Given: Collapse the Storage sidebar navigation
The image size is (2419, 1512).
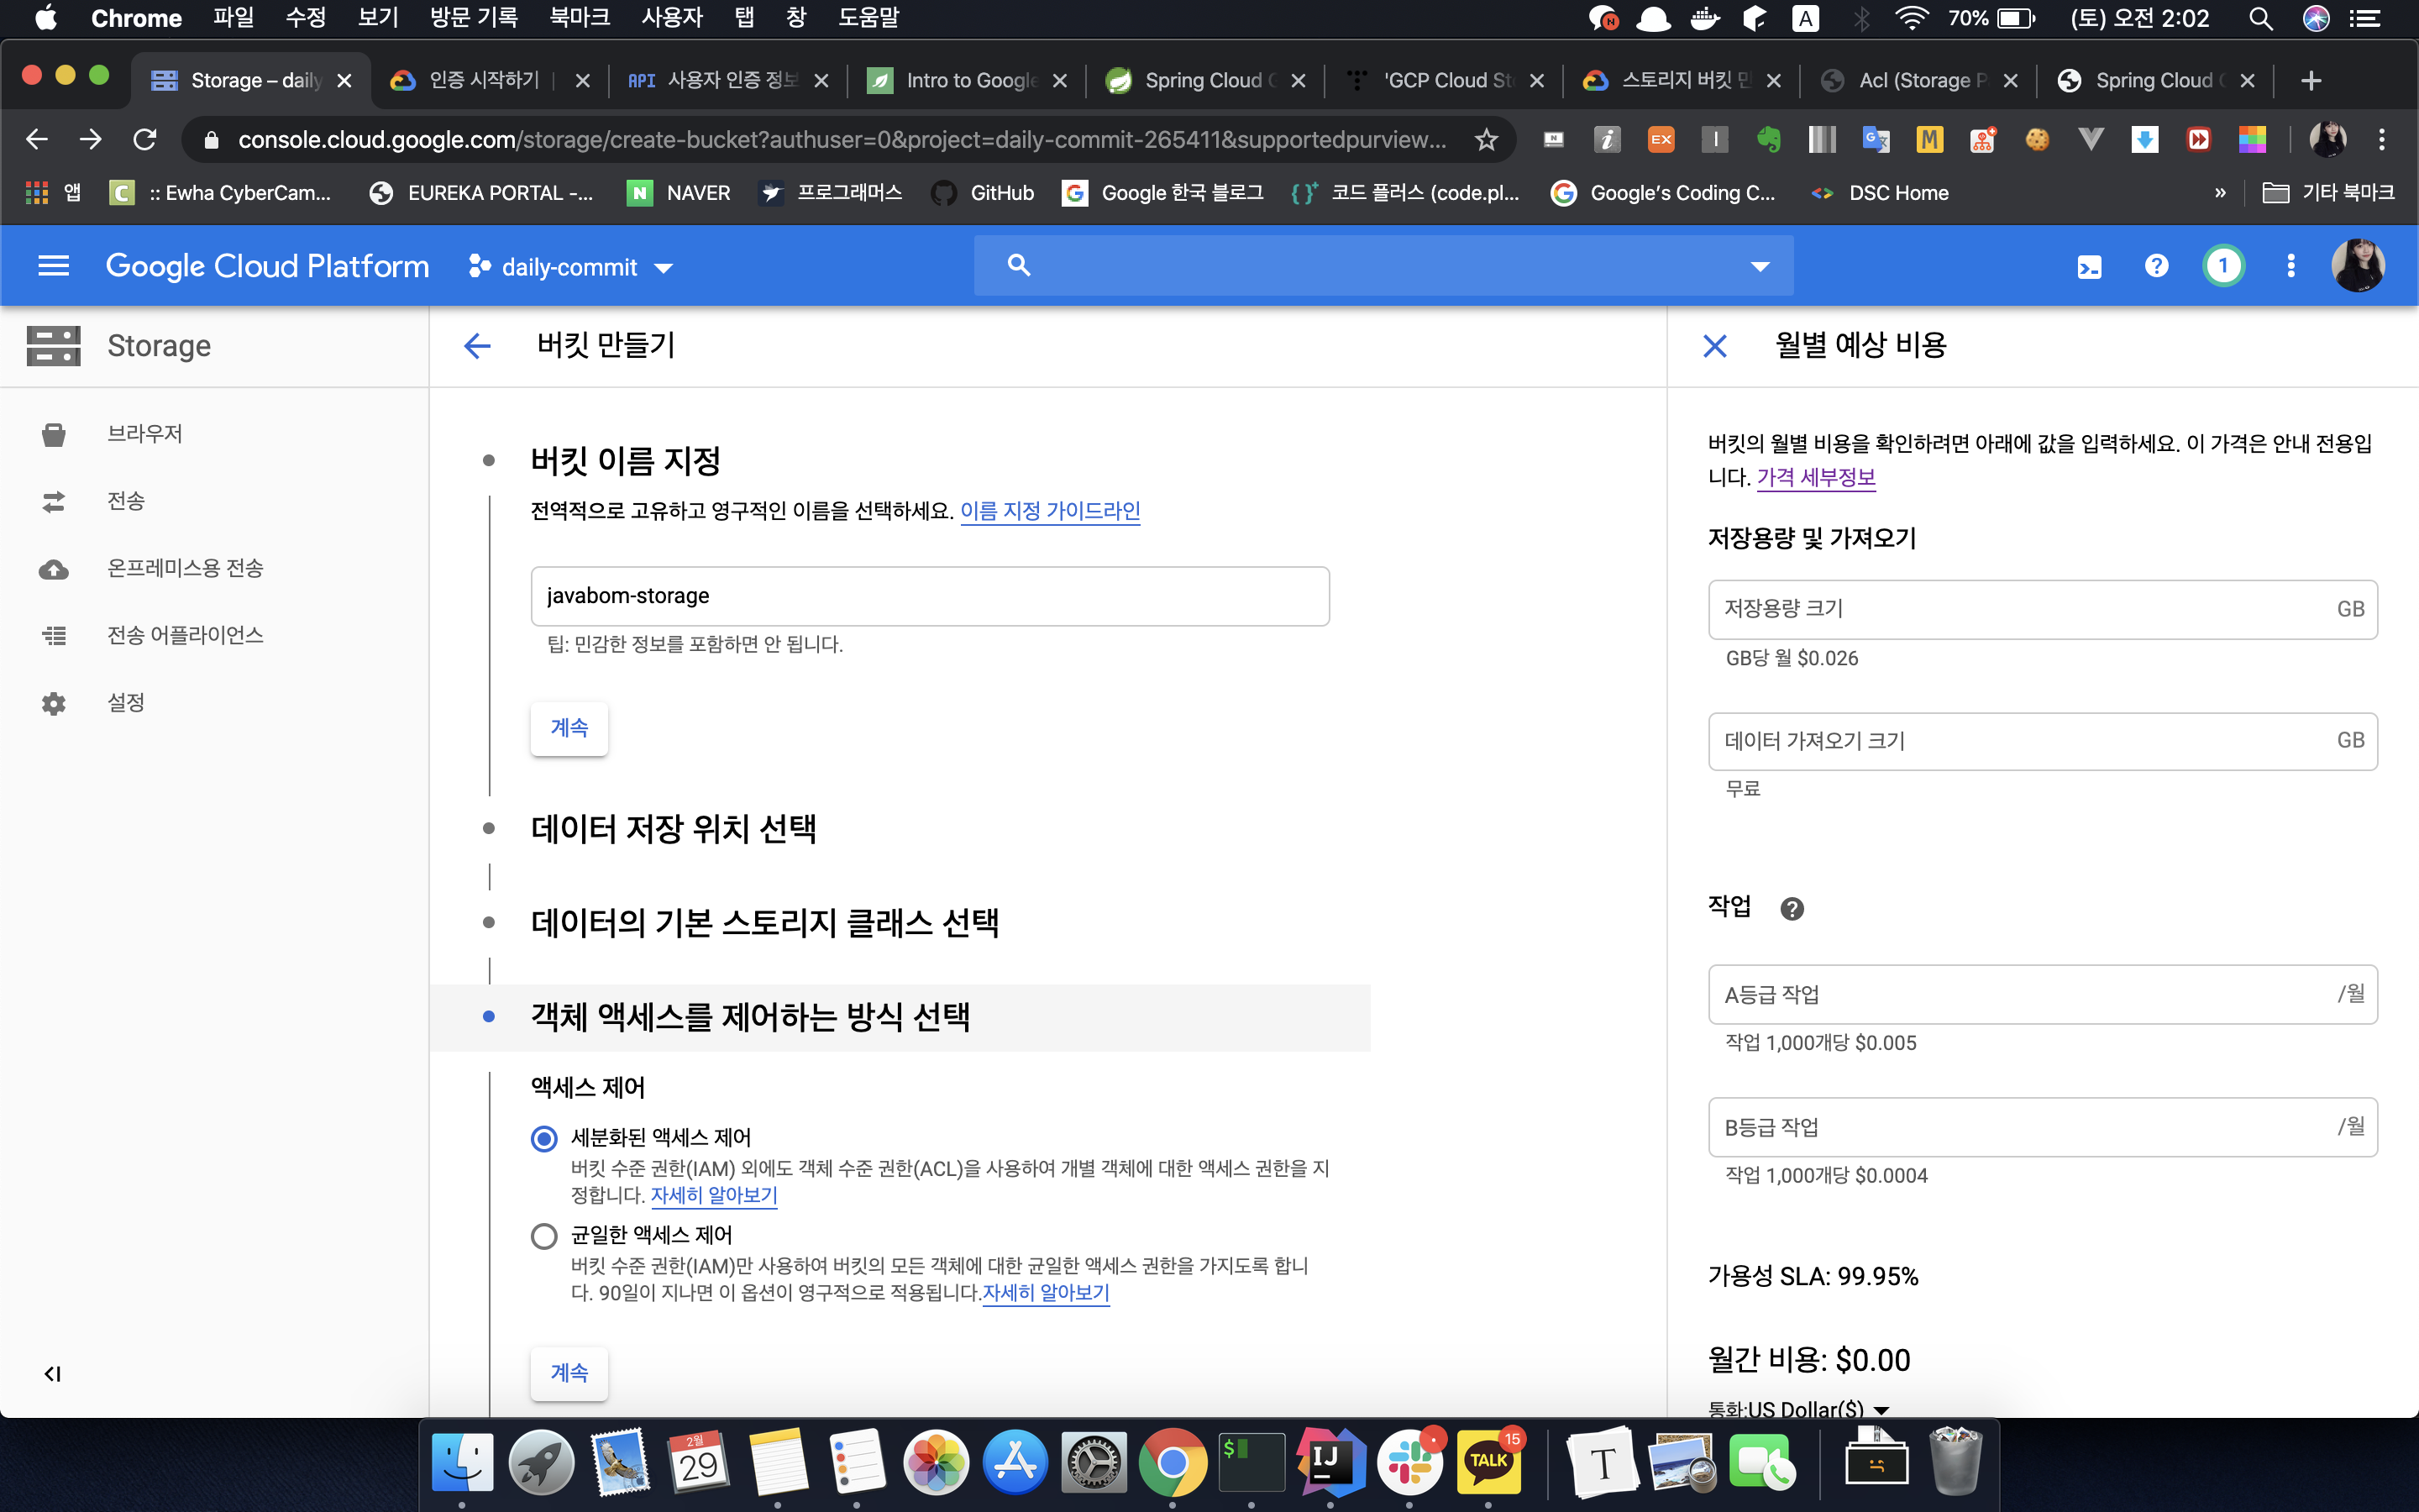Looking at the screenshot, I should click(52, 1374).
